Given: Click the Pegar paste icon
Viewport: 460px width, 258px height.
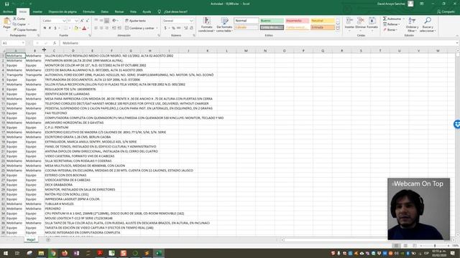Looking at the screenshot, I should 6,21.
